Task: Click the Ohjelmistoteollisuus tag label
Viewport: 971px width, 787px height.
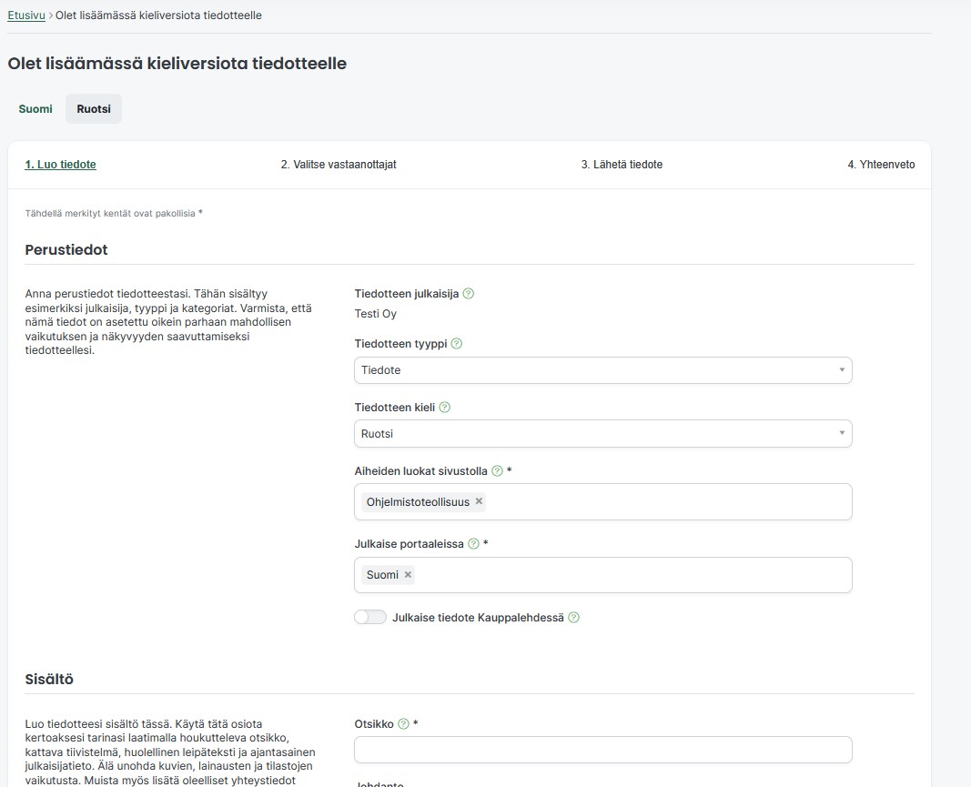Action: coord(418,502)
